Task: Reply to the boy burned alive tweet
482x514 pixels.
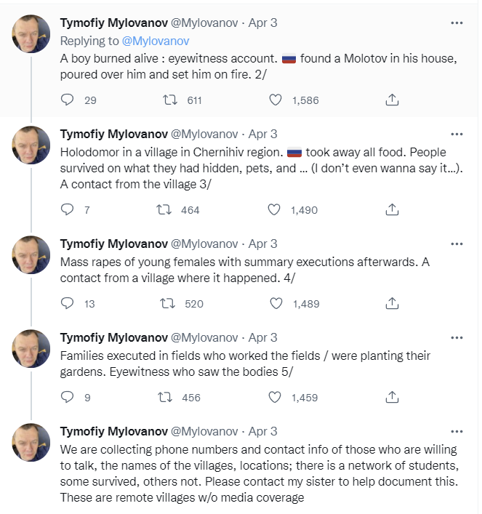Action: pyautogui.click(x=67, y=100)
